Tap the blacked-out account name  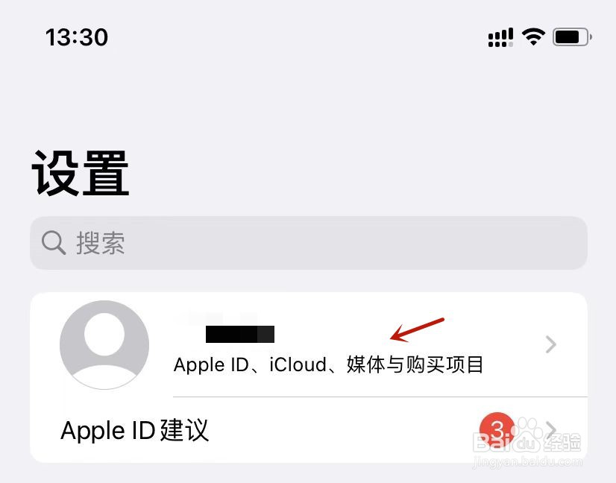point(240,334)
